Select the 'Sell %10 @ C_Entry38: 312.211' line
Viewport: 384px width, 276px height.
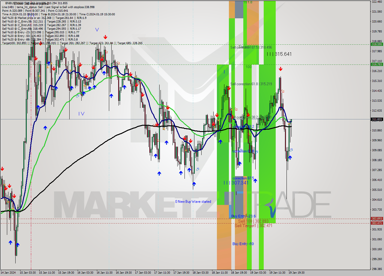(x=41, y=21)
